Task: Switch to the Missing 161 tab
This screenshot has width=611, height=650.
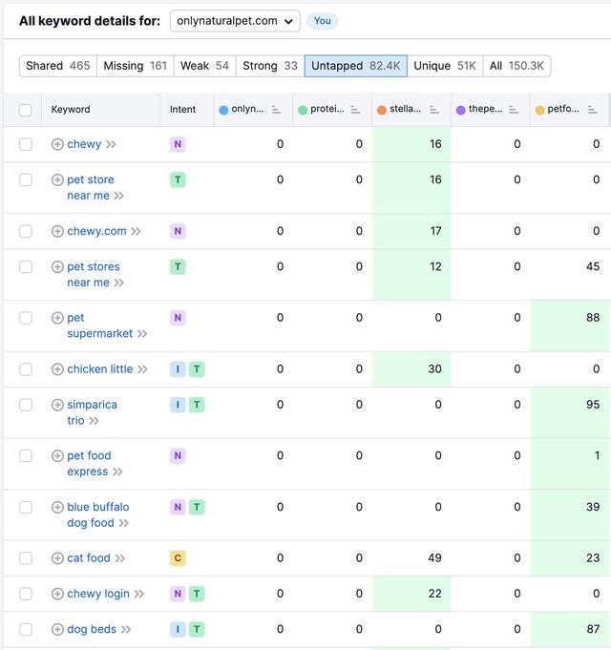Action: pos(136,66)
